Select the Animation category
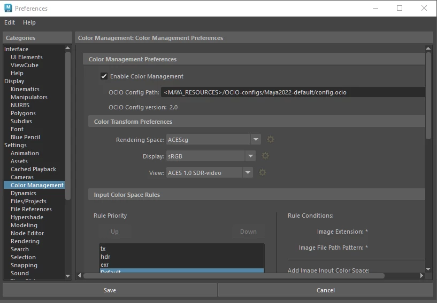The width and height of the screenshot is (437, 303). (25, 153)
